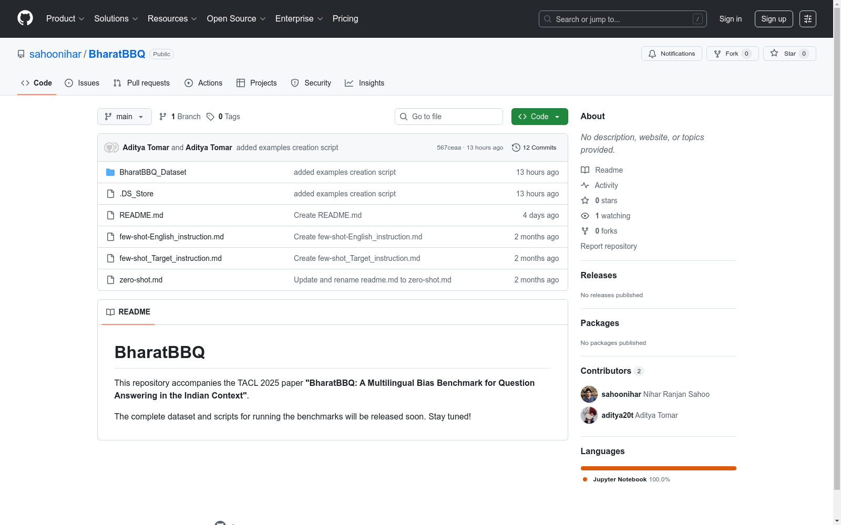View the 12 Commits history
Screen dimensions: 841x525
pyautogui.click(x=534, y=148)
